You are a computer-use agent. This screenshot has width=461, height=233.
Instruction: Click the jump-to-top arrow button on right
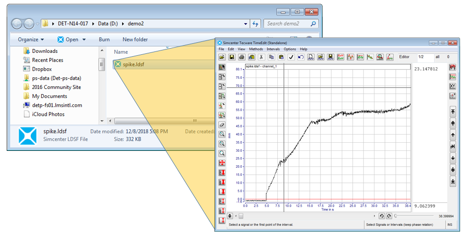coord(452,111)
